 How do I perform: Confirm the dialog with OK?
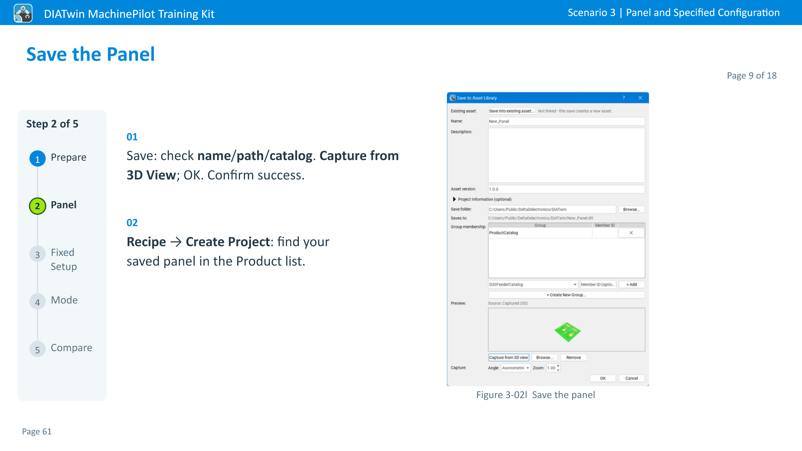click(x=603, y=378)
